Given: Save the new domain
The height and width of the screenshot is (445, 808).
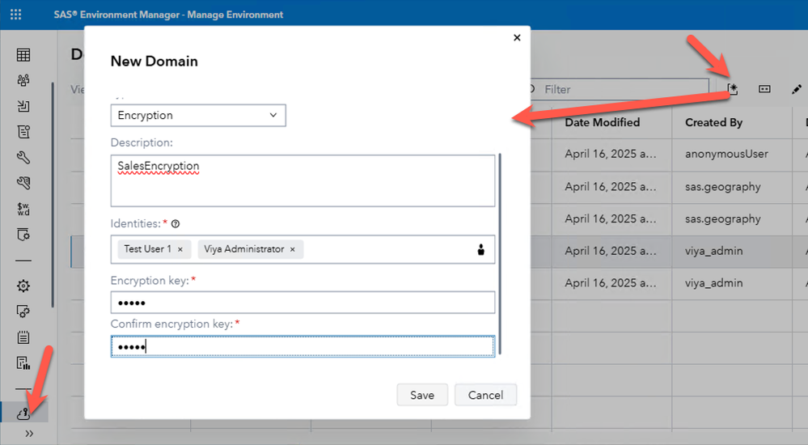Looking at the screenshot, I should [x=422, y=395].
